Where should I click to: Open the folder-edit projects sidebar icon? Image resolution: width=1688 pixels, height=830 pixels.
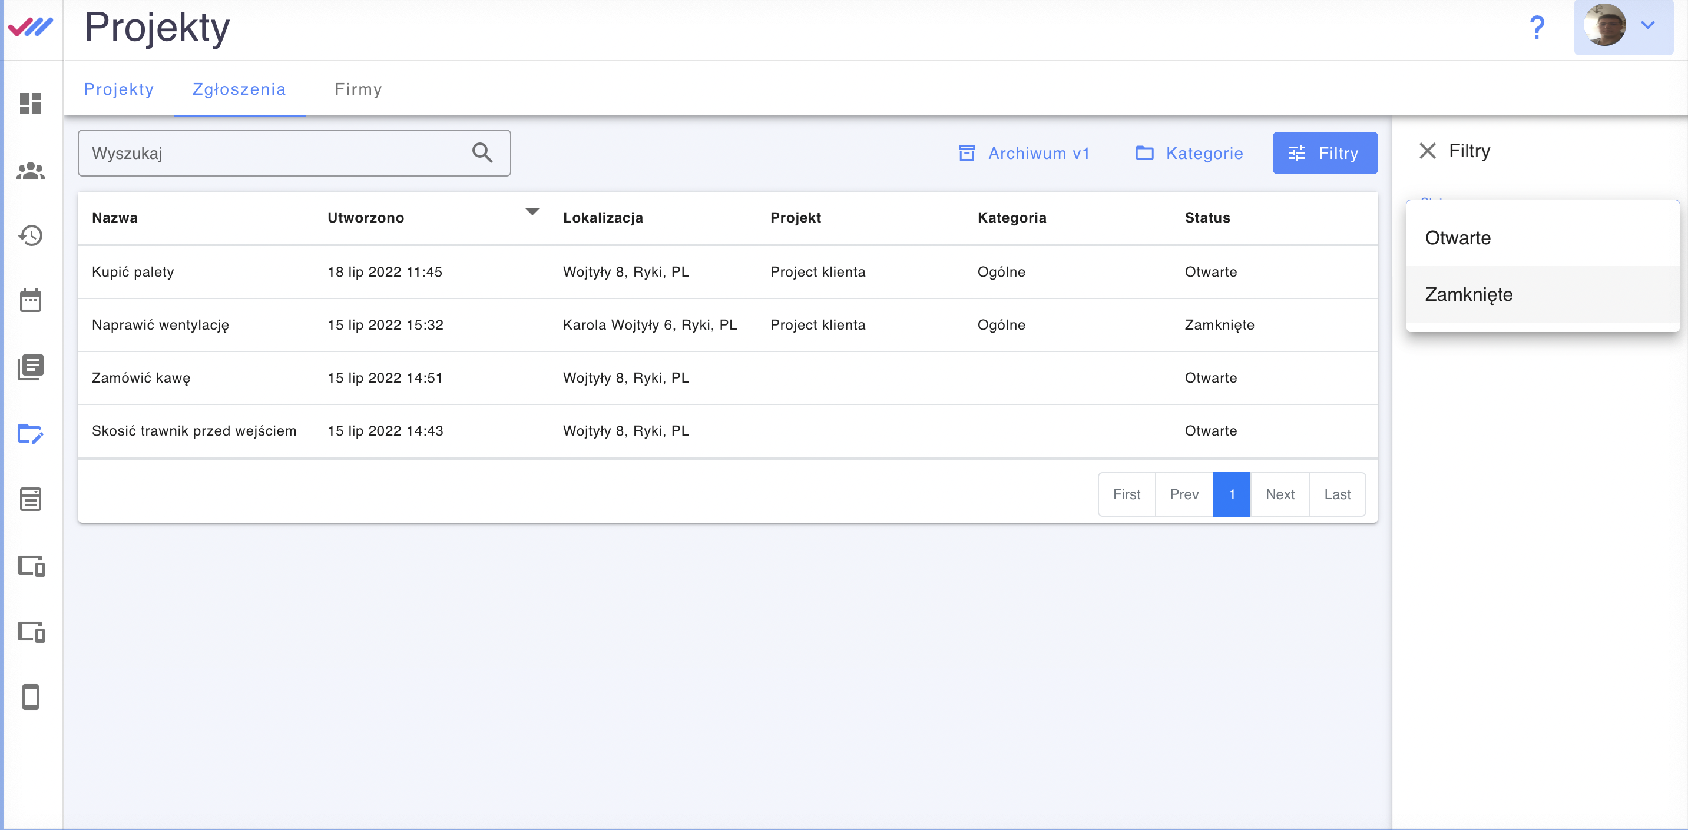click(x=31, y=434)
